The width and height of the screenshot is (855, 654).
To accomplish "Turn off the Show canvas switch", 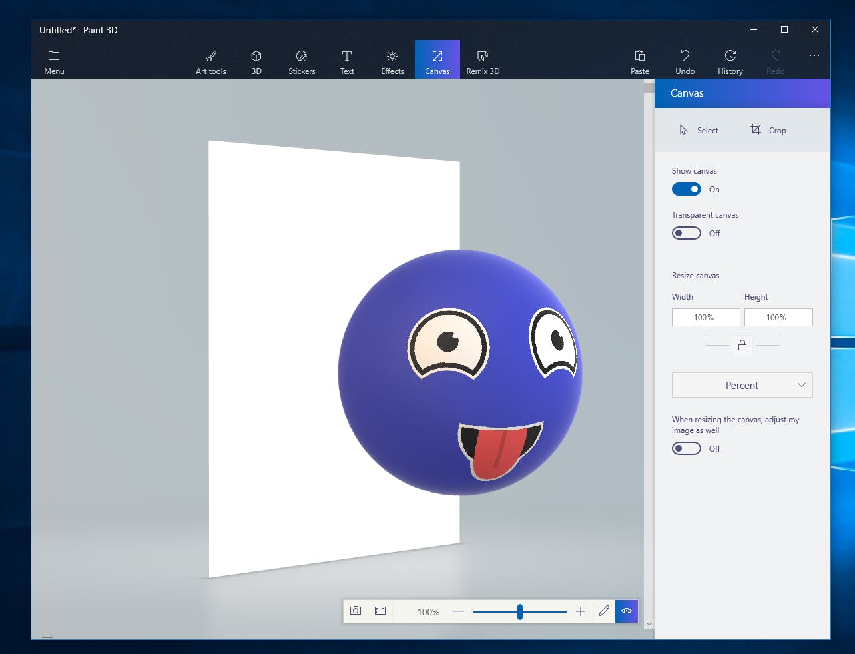I will (686, 189).
